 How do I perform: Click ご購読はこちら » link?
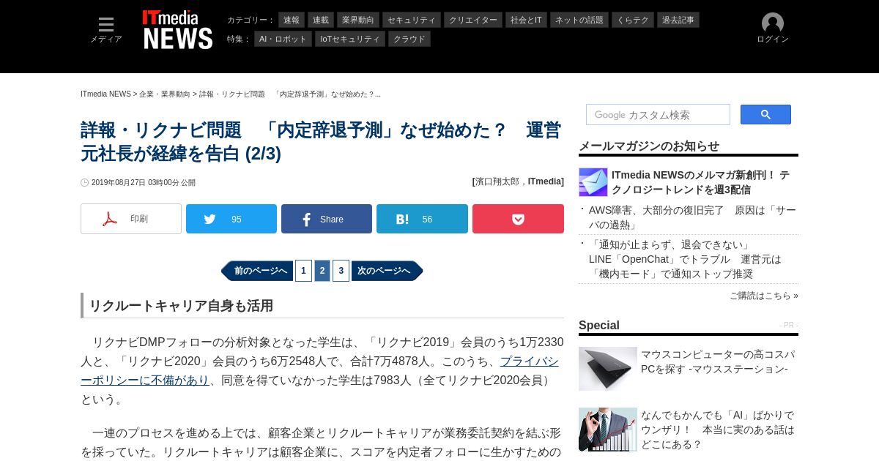pos(763,296)
